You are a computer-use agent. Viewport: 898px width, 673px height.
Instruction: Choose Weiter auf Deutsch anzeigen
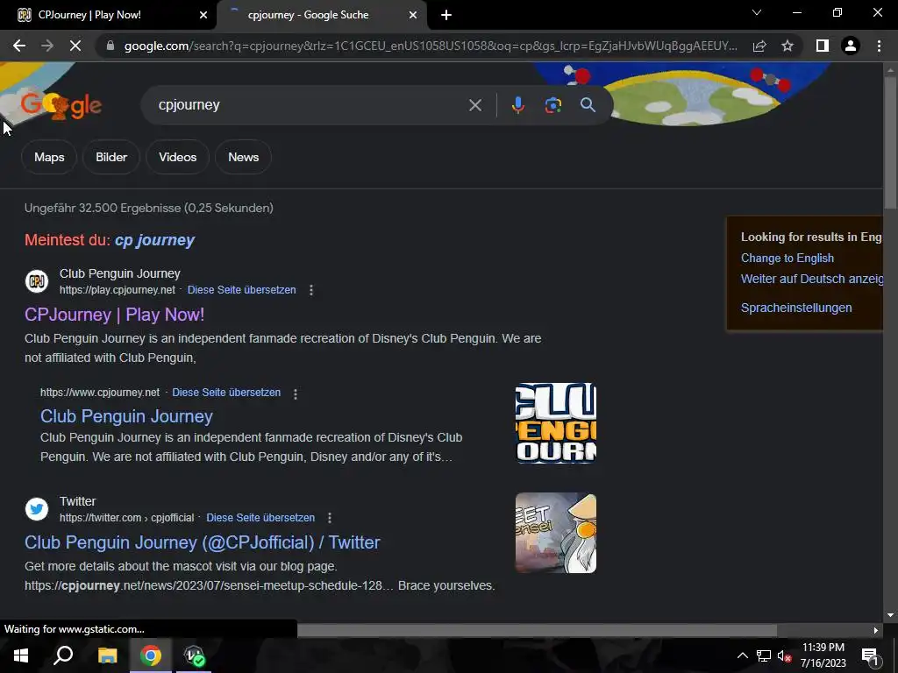(x=811, y=279)
